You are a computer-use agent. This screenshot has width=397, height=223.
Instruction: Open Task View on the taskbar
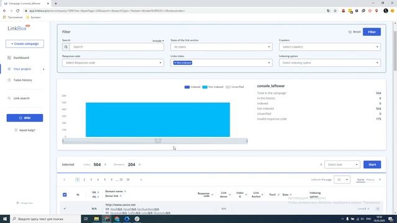(x=86, y=219)
